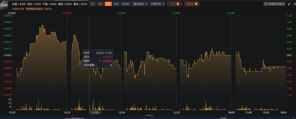The height and width of the screenshot is (119, 296).
Task: Click the panel splitter handle below the chart
Action: [x=149, y=115]
